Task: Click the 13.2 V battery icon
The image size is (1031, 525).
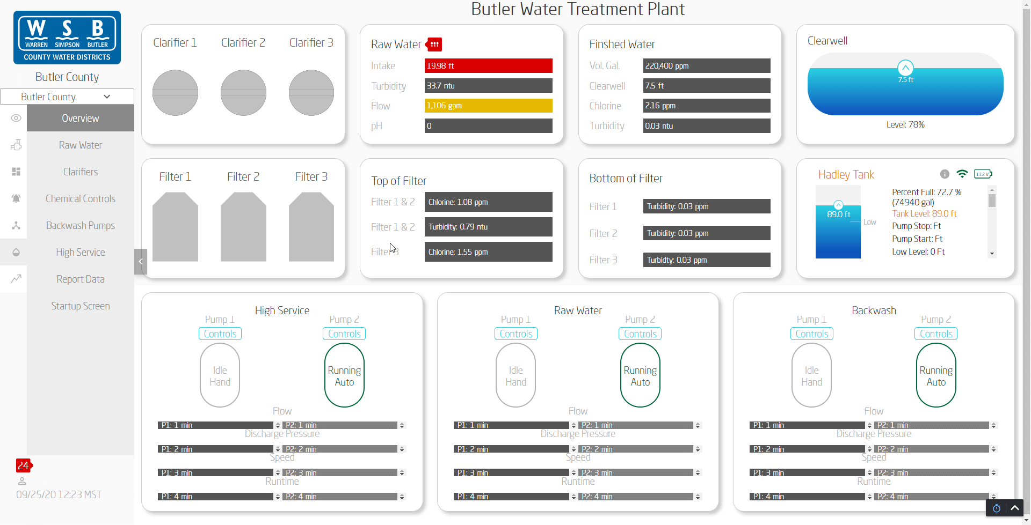Action: pos(983,174)
